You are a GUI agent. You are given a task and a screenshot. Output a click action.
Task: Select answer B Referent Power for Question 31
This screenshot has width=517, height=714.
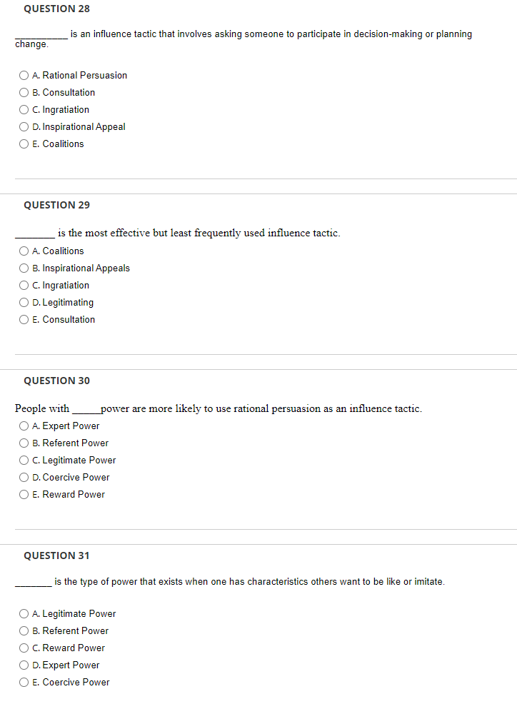coord(24,630)
